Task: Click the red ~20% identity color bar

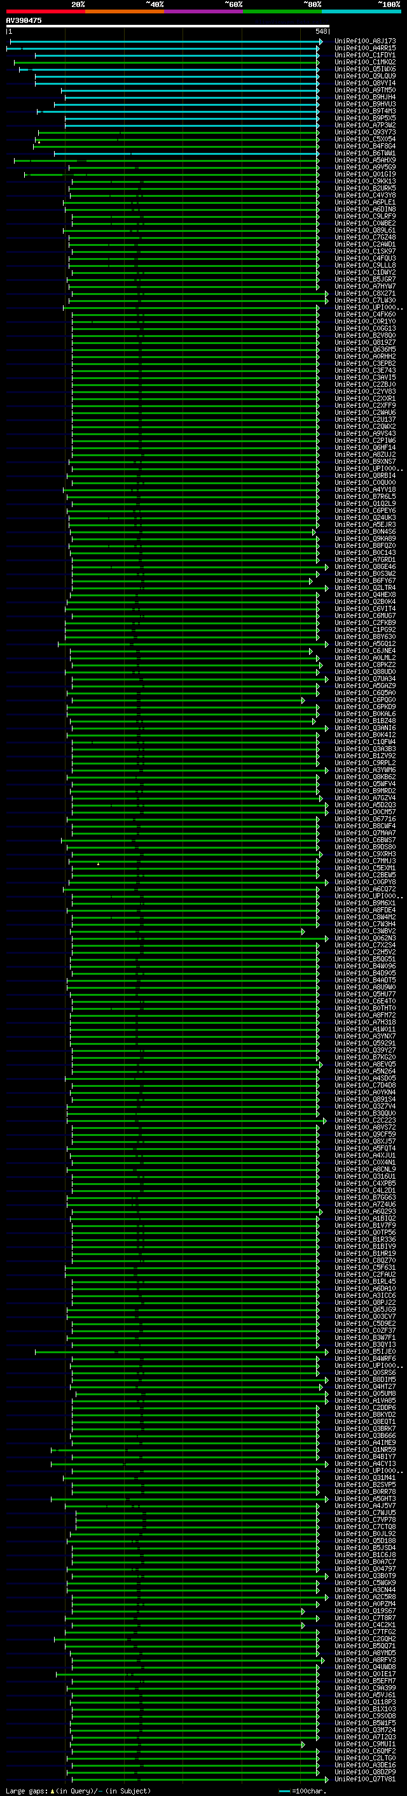Action: [45, 11]
